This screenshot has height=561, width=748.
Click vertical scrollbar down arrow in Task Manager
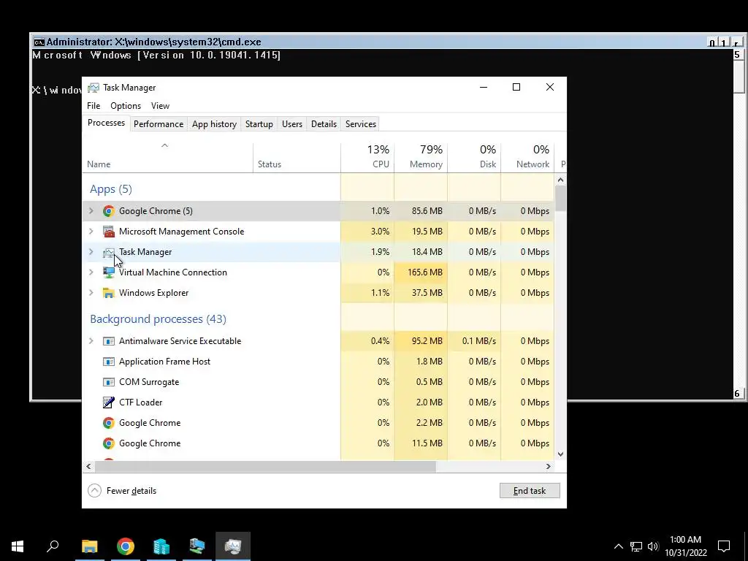pyautogui.click(x=560, y=454)
